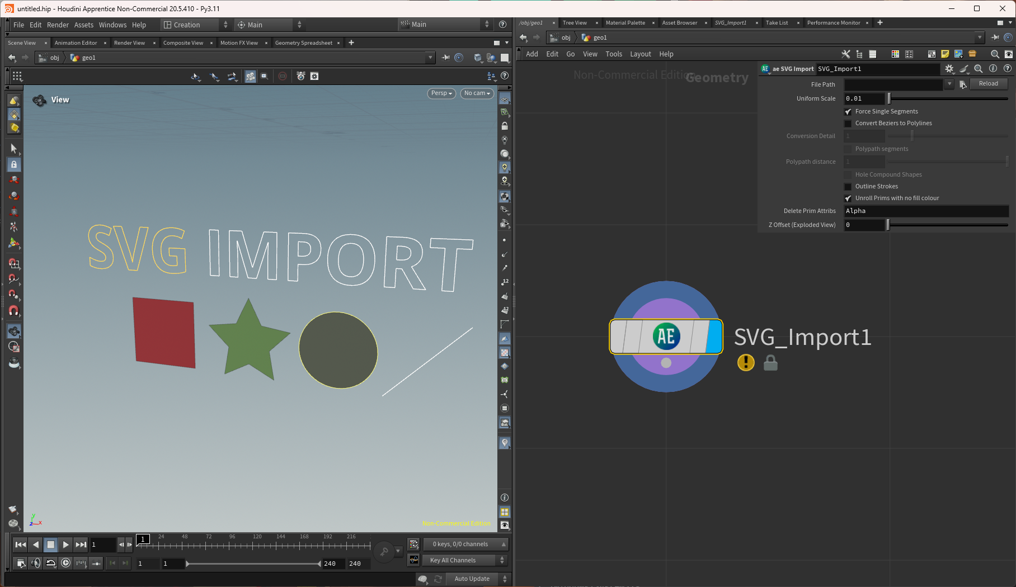Viewport: 1016px width, 587px height.
Task: Jump to first frame button
Action: [x=21, y=545]
